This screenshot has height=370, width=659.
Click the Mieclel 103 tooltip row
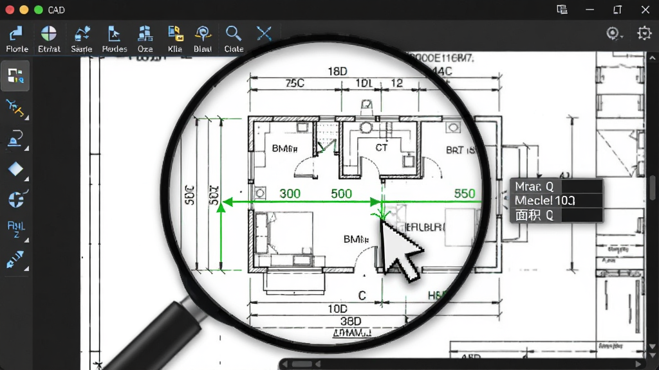point(557,200)
